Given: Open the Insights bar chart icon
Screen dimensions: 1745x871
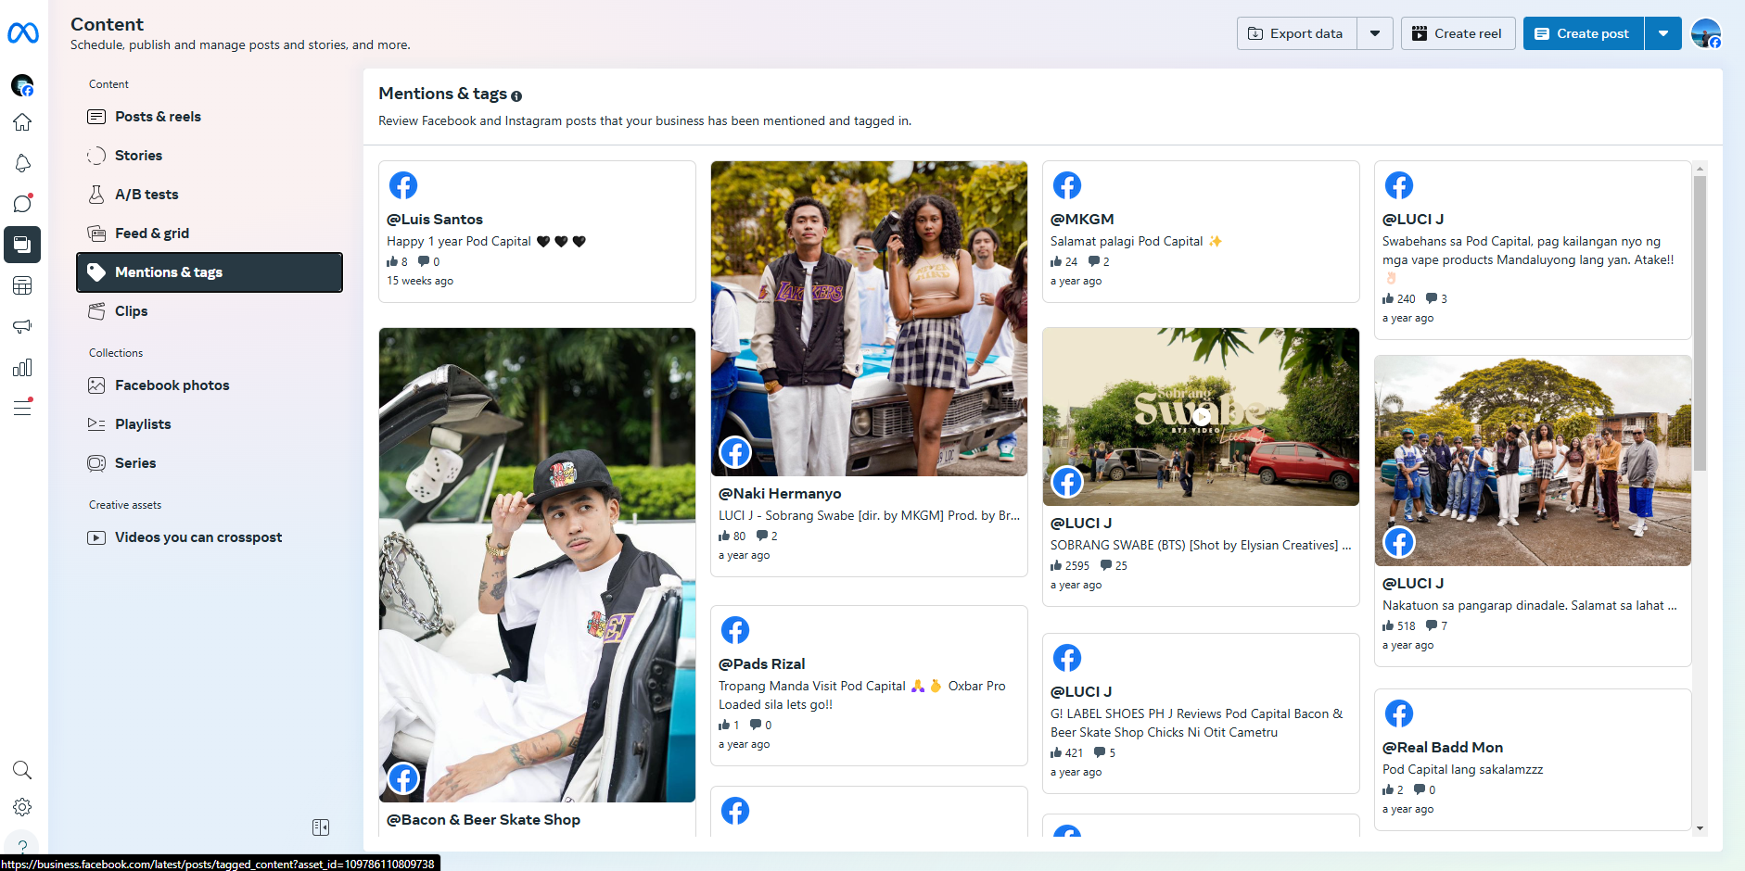Looking at the screenshot, I should 22,368.
